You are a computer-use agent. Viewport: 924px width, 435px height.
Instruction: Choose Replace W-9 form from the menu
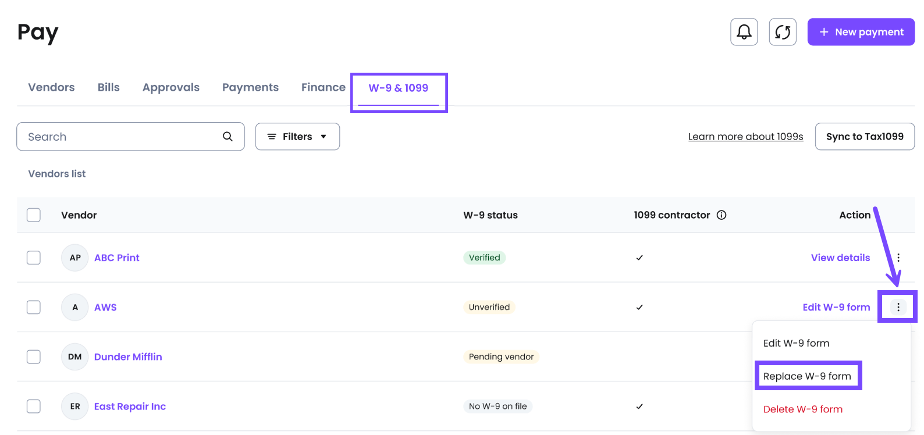806,376
